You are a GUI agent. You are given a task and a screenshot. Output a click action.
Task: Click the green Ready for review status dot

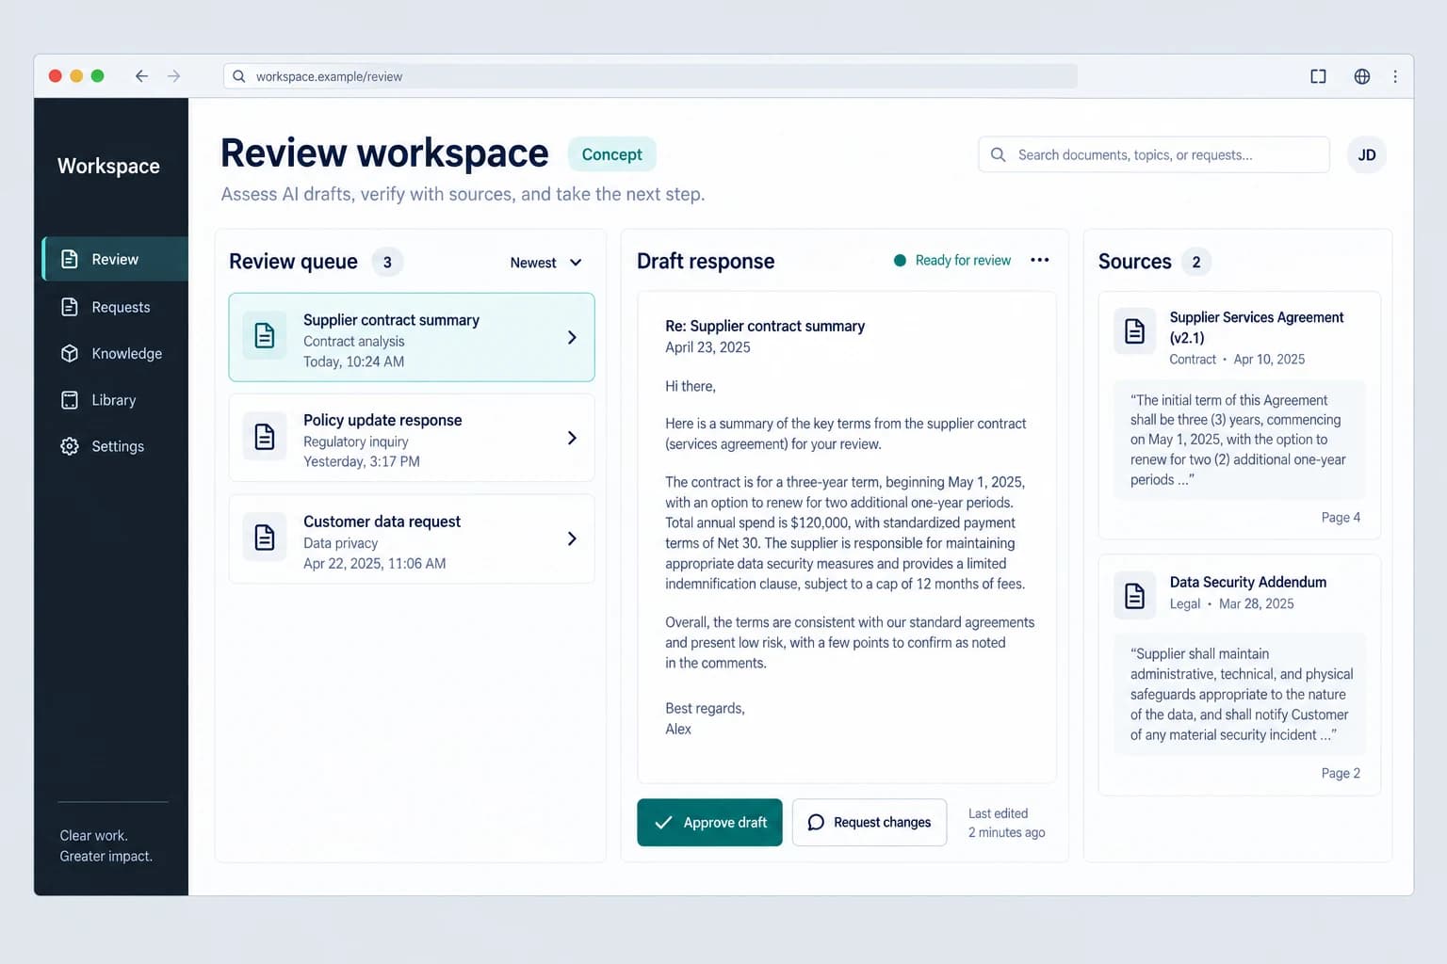(x=900, y=261)
